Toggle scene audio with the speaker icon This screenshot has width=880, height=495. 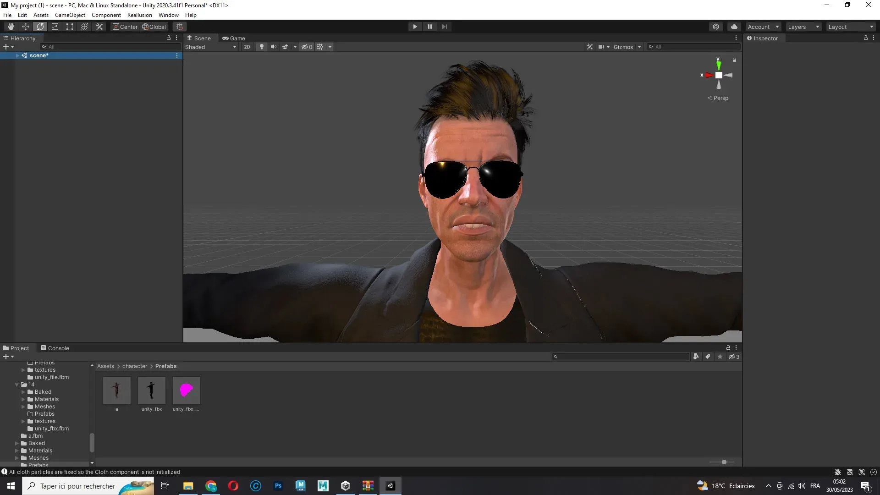[274, 46]
